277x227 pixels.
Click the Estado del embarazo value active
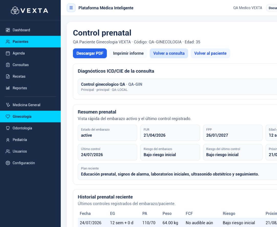[x=86, y=135]
